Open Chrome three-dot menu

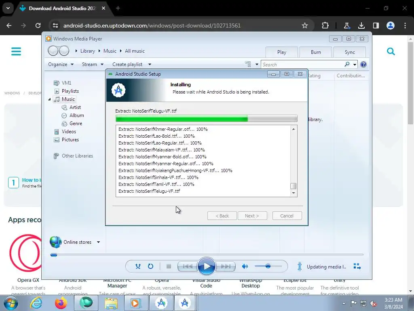(x=405, y=26)
